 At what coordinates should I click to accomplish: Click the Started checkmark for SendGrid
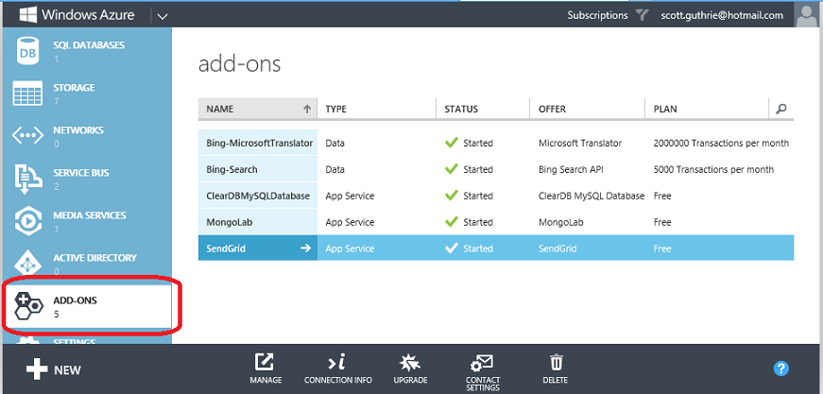(x=452, y=248)
